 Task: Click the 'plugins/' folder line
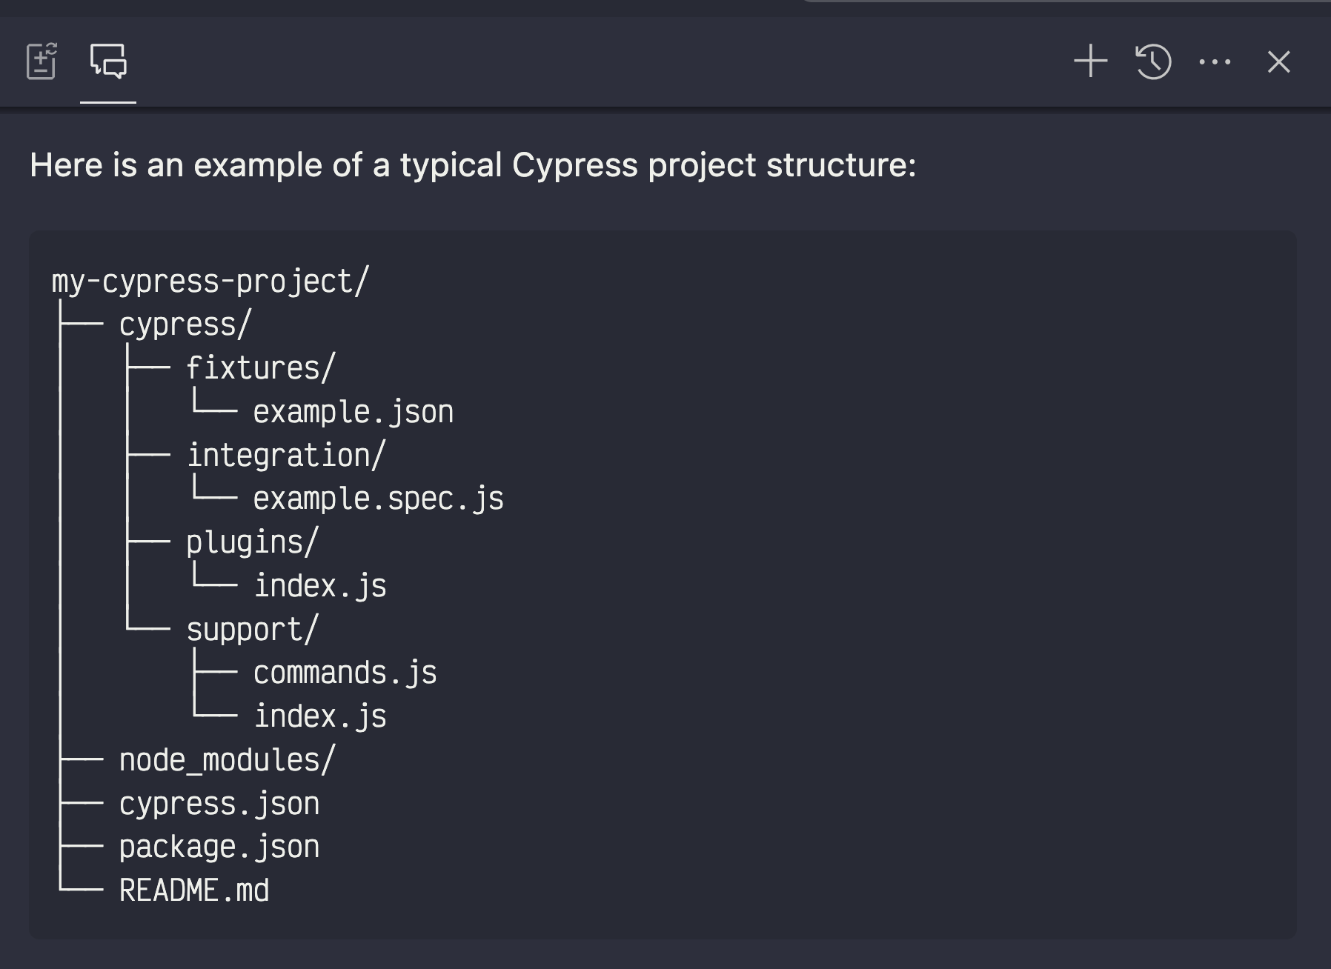click(x=253, y=542)
